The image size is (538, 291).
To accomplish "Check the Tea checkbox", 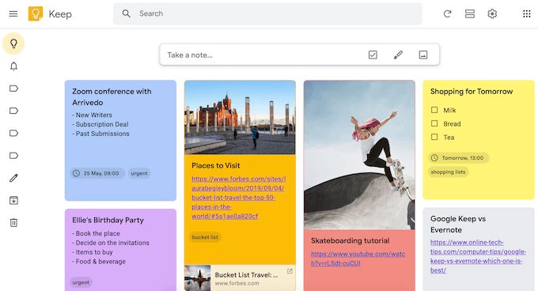I will 434,137.
